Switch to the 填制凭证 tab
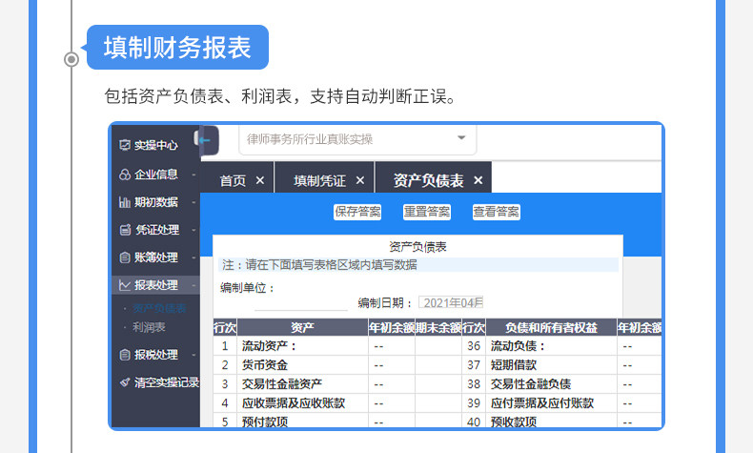The image size is (753, 453). [320, 180]
